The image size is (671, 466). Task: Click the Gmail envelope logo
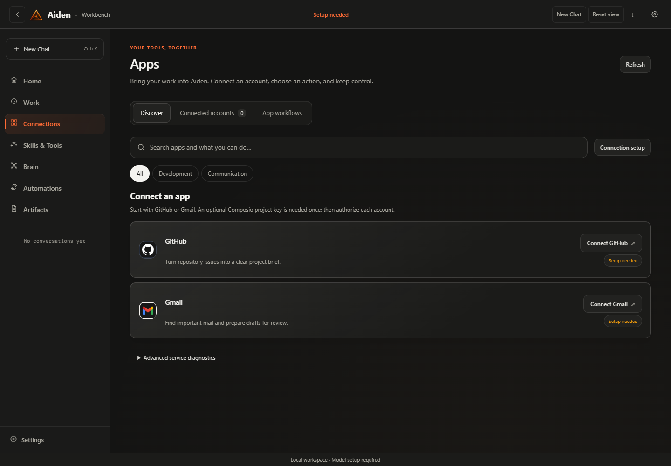coord(148,310)
